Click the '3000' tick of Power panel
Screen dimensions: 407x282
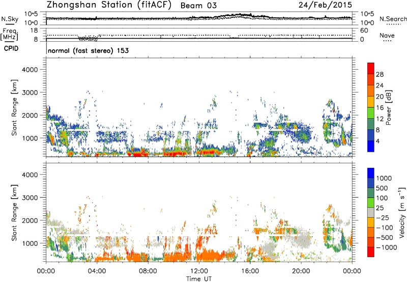pyautogui.click(x=30, y=93)
